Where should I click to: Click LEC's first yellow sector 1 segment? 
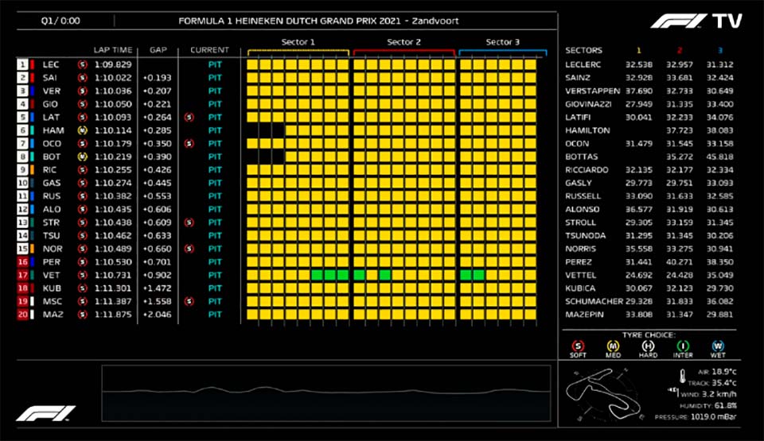tap(252, 64)
